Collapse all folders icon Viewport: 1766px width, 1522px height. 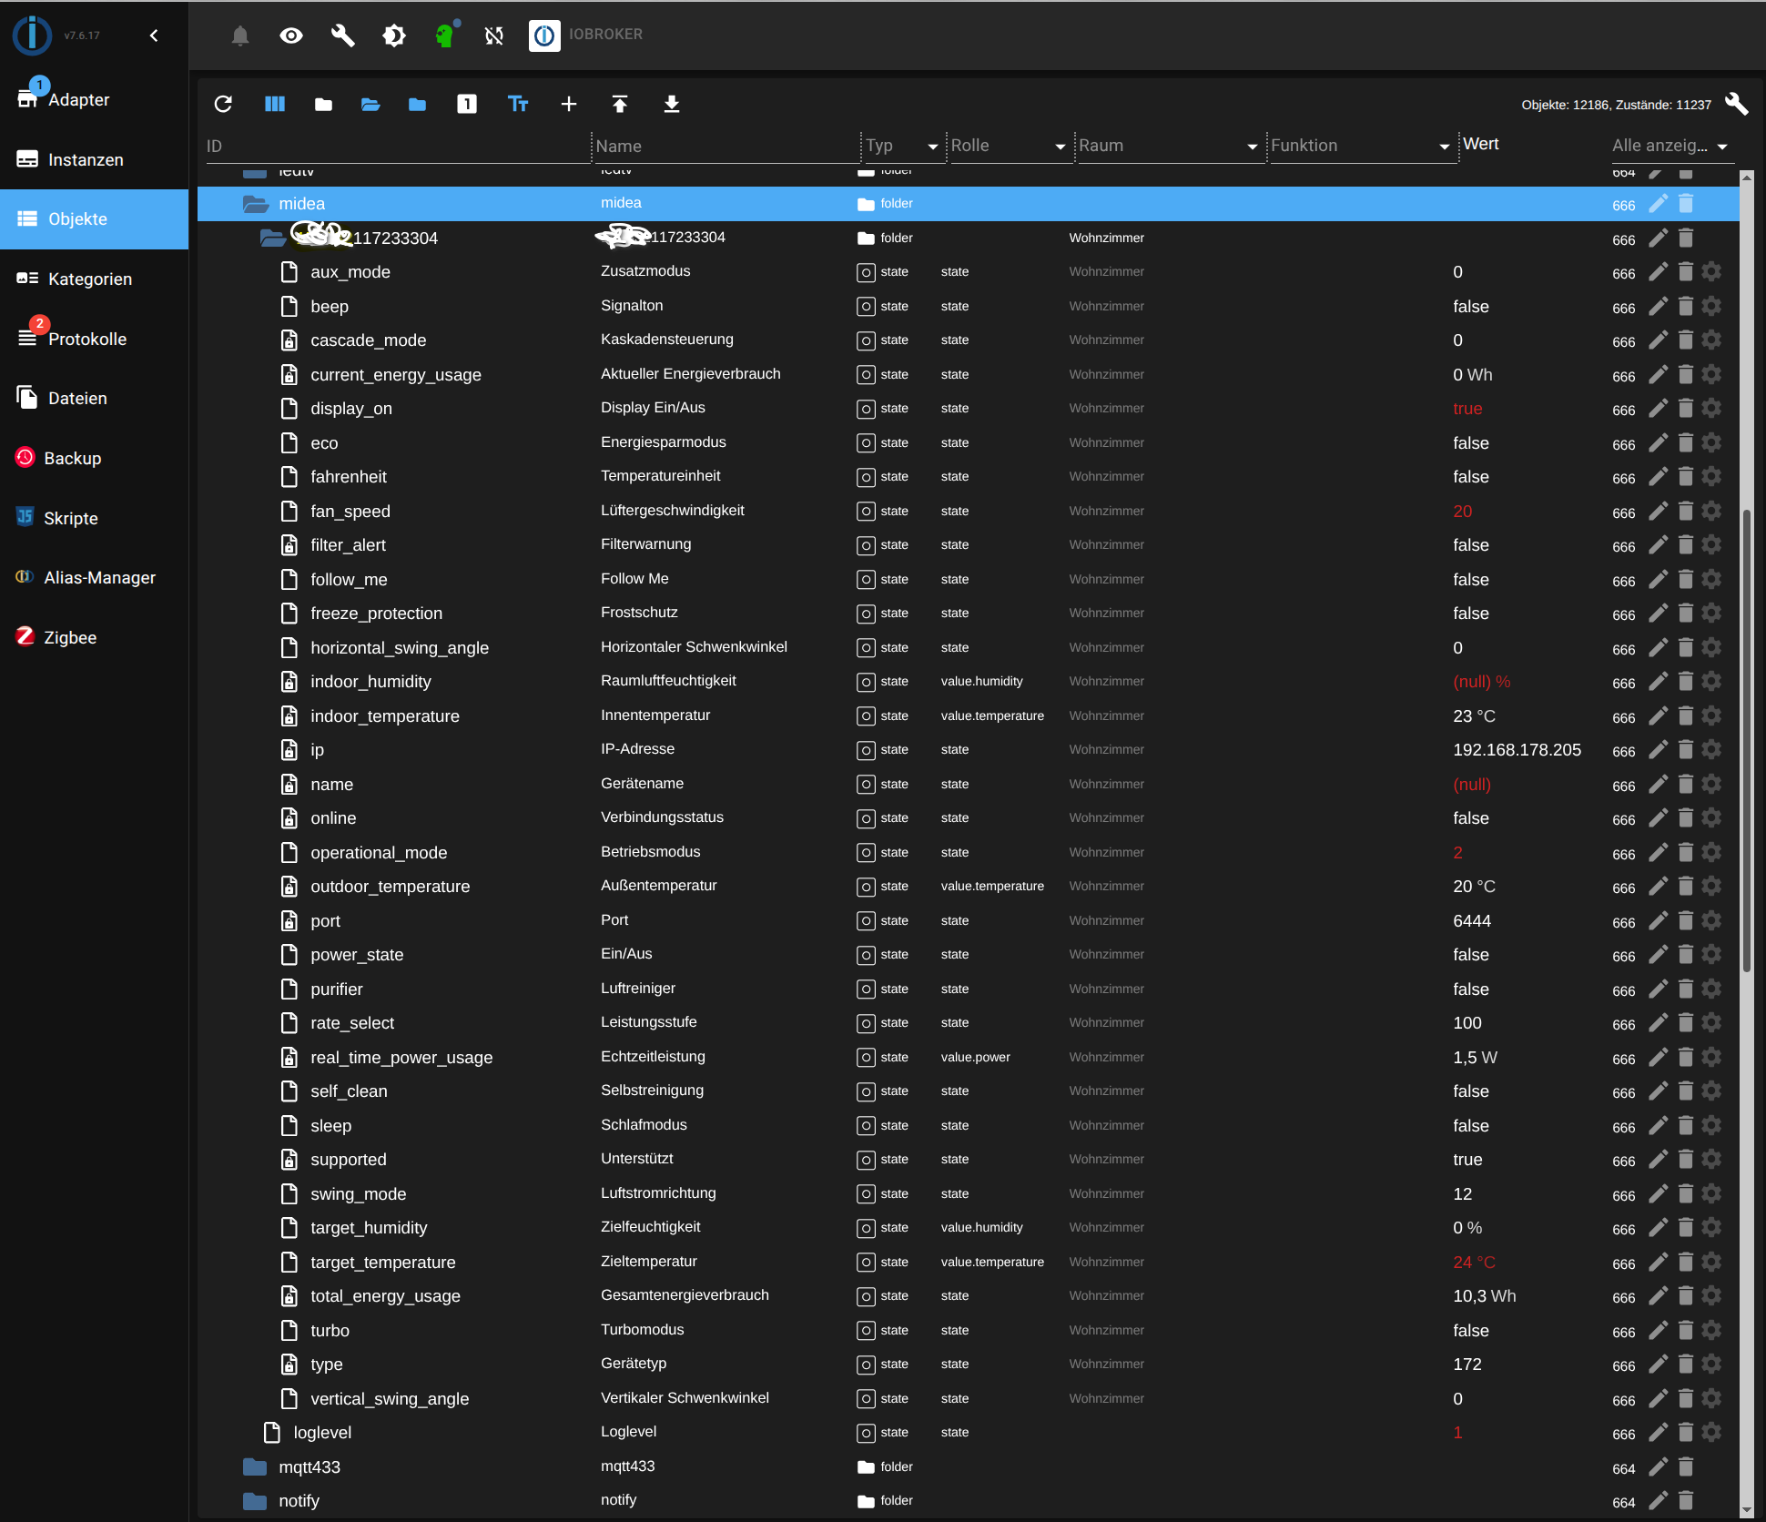click(323, 105)
